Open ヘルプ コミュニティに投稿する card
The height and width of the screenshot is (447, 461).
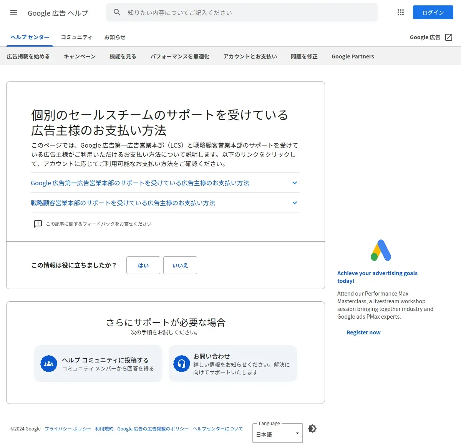click(x=98, y=364)
